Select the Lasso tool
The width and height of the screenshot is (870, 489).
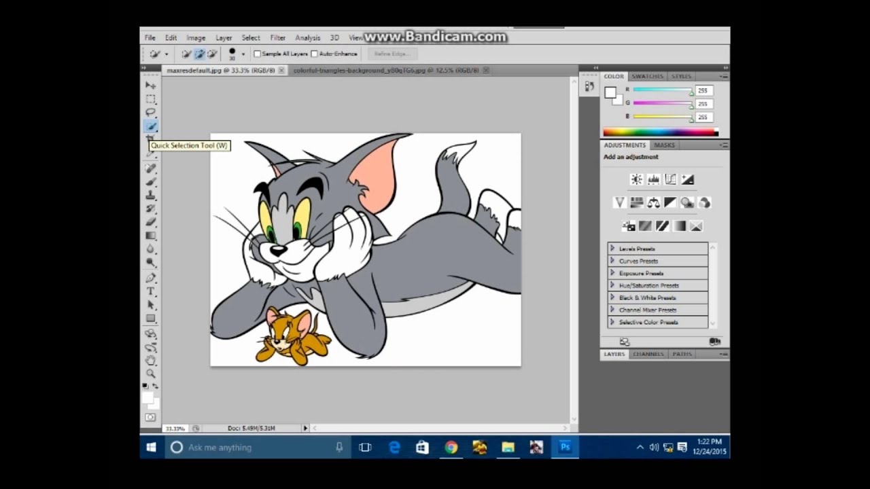tap(150, 112)
